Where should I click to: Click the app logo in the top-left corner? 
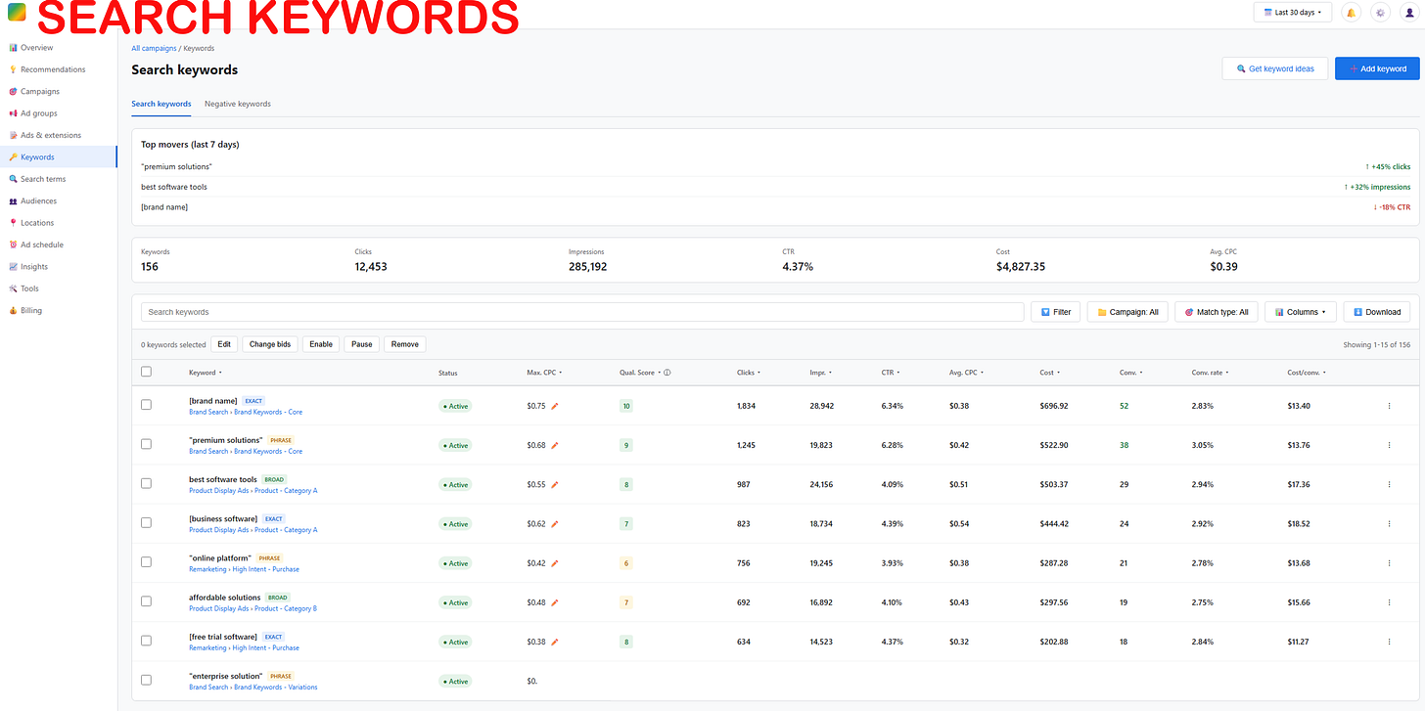pos(17,13)
